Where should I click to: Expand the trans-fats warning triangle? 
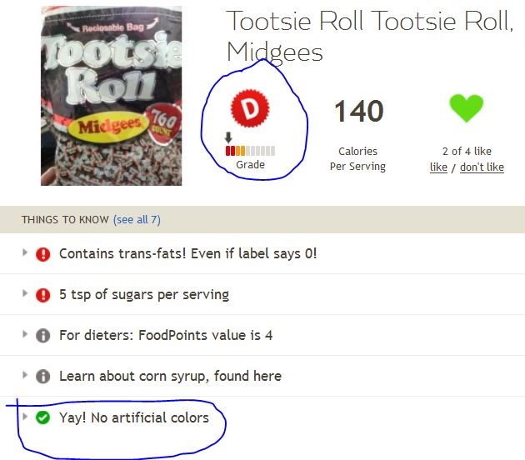[24, 252]
